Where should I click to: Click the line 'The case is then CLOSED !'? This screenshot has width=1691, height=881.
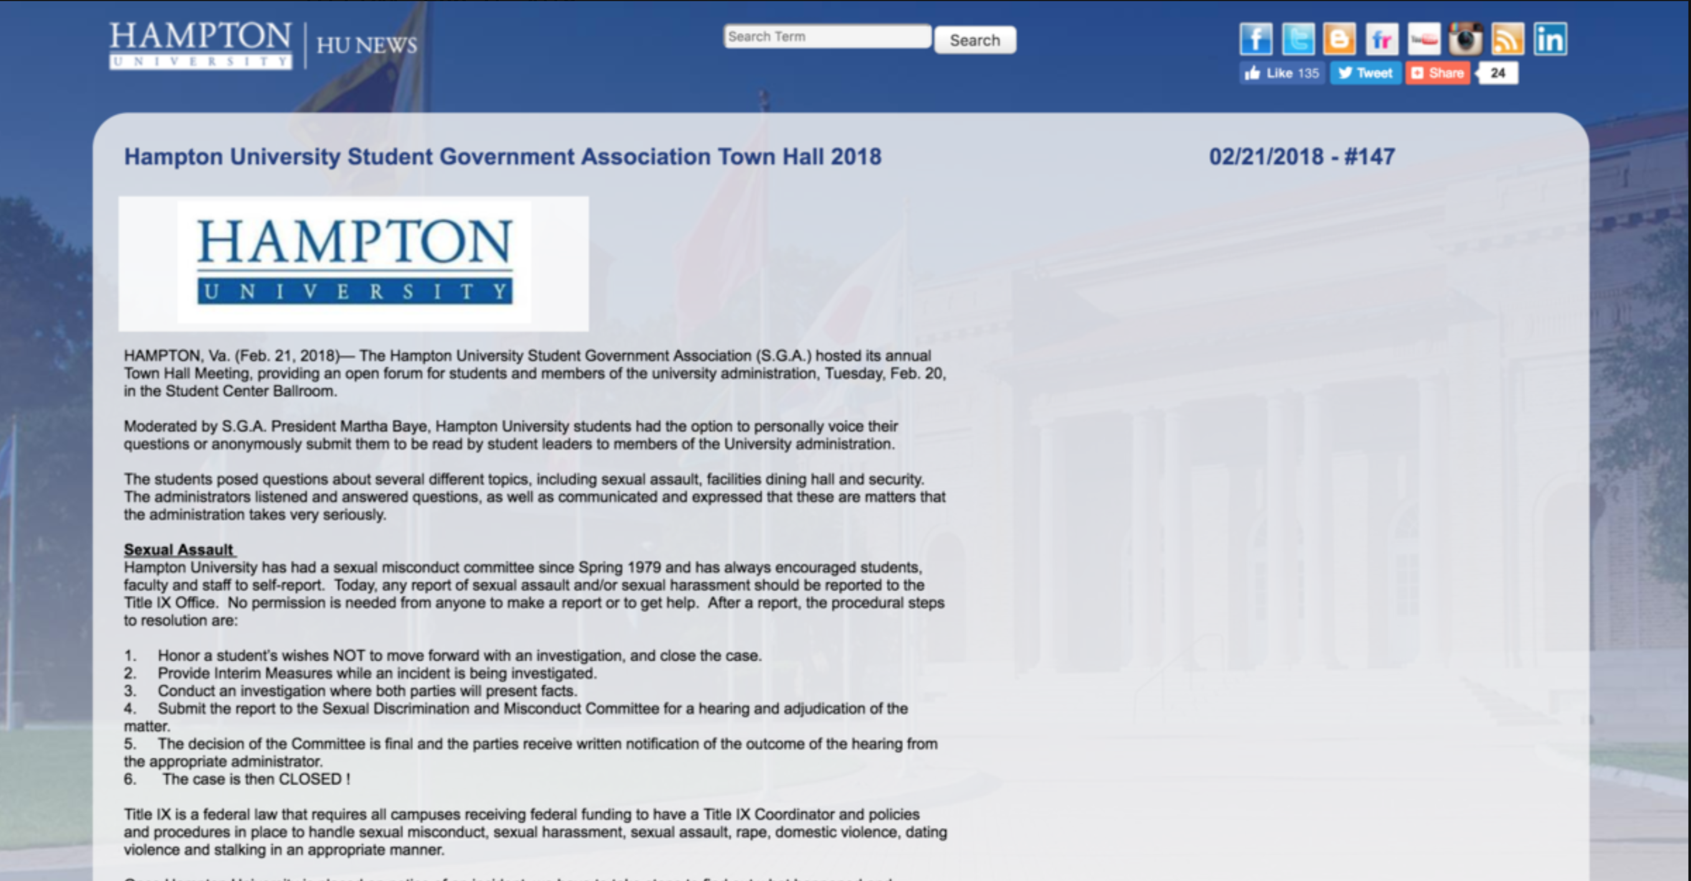click(x=256, y=780)
